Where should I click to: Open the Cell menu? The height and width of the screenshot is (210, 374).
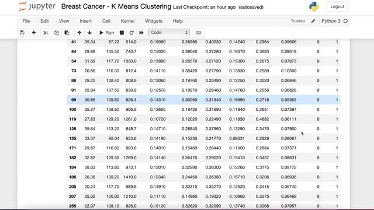pos(106,21)
